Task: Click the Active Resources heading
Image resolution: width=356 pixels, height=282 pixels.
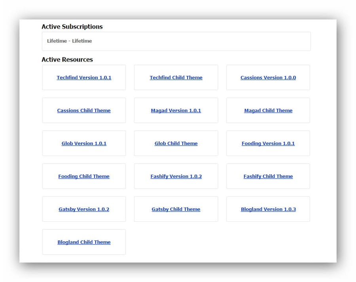Action: coord(67,59)
